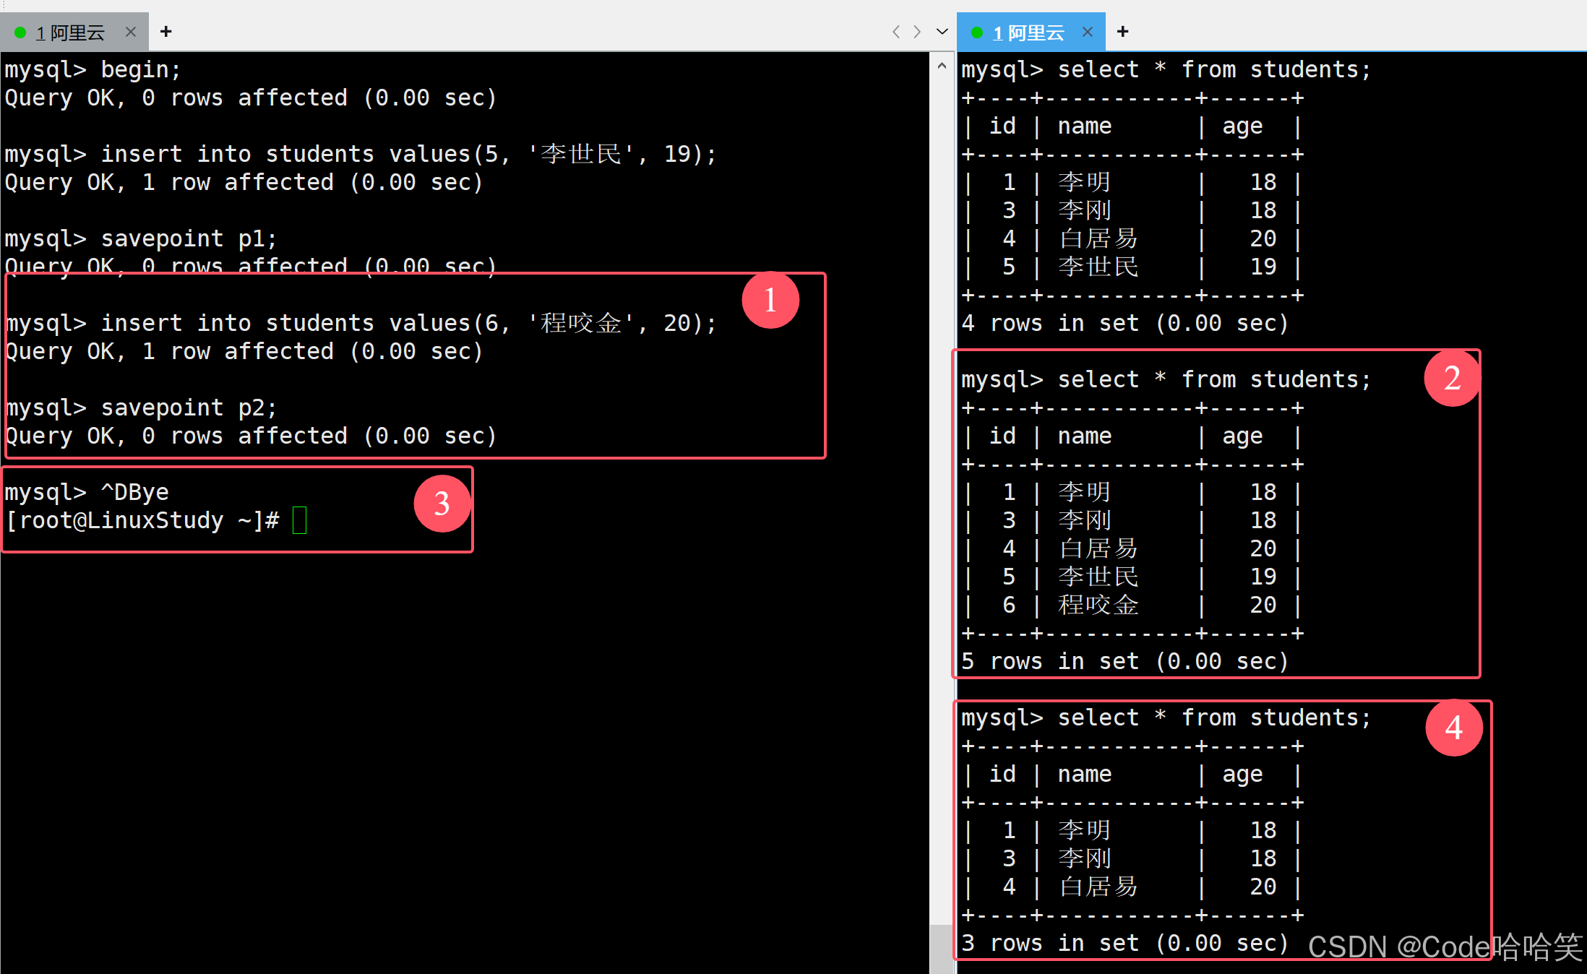
Task: Click the second 'select * from students;' query
Action: [x=1166, y=380]
